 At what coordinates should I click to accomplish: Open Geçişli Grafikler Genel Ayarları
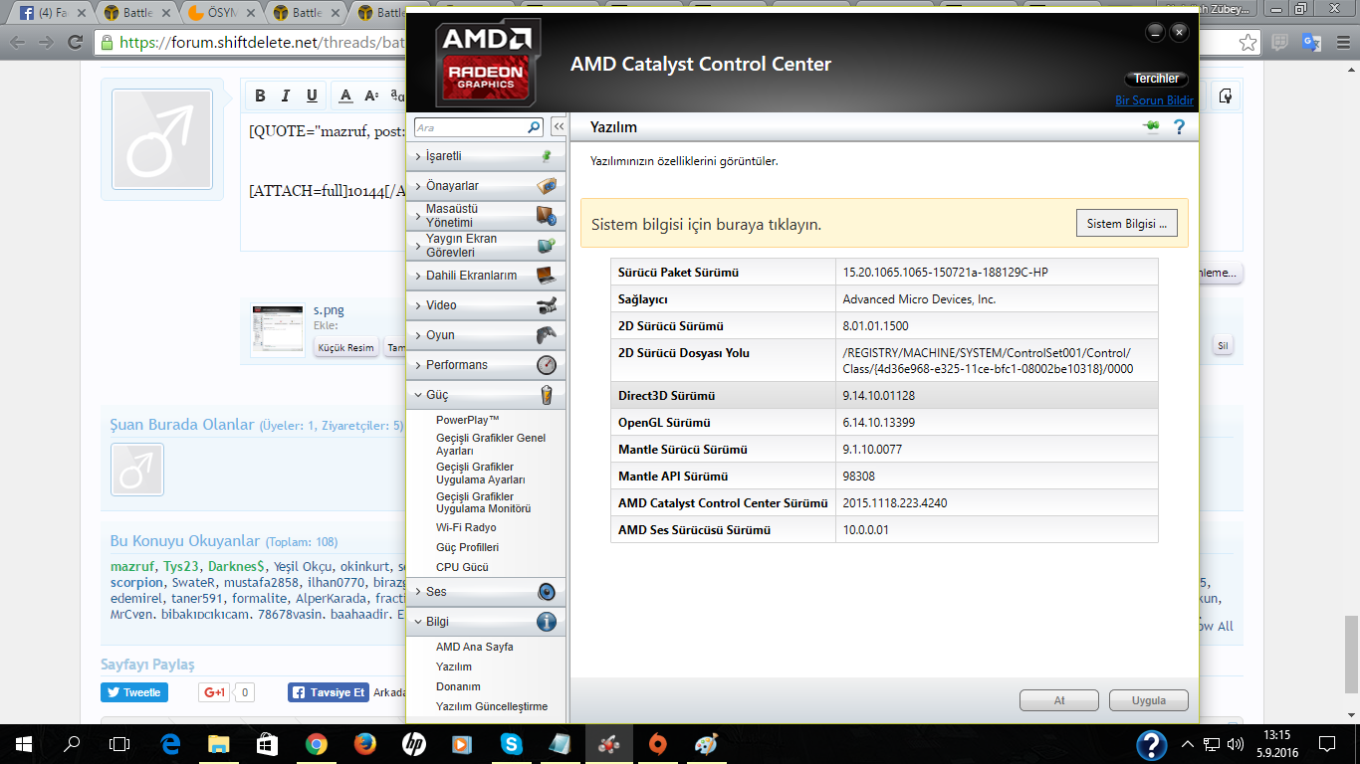[491, 445]
